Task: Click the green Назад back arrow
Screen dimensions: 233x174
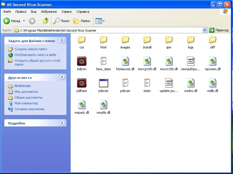Action: (x=7, y=21)
